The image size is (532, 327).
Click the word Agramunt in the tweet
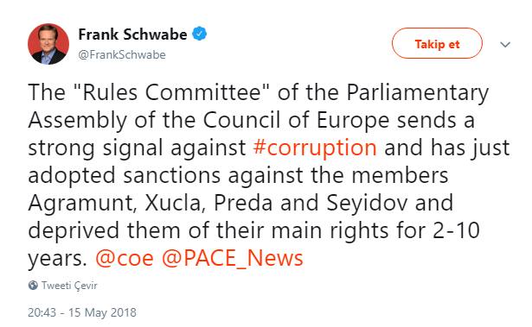[82, 203]
